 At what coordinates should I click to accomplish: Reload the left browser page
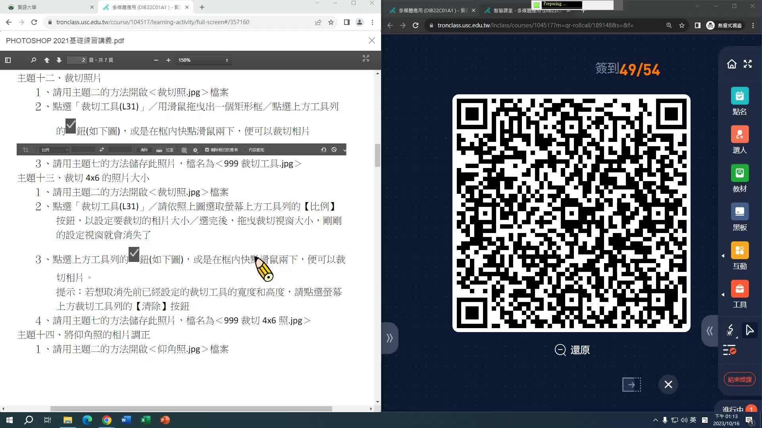pos(34,22)
